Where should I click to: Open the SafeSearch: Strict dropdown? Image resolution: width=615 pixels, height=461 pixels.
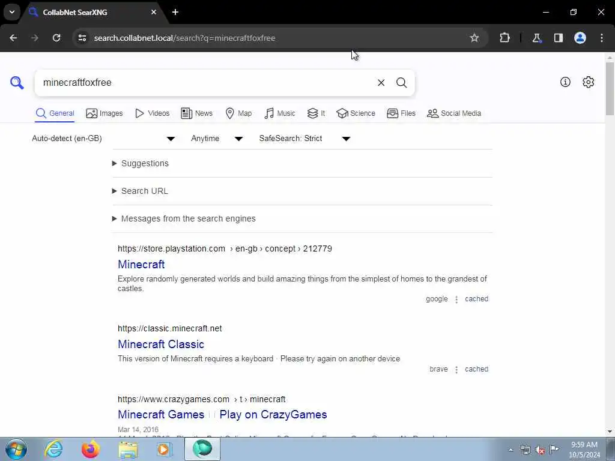point(304,139)
